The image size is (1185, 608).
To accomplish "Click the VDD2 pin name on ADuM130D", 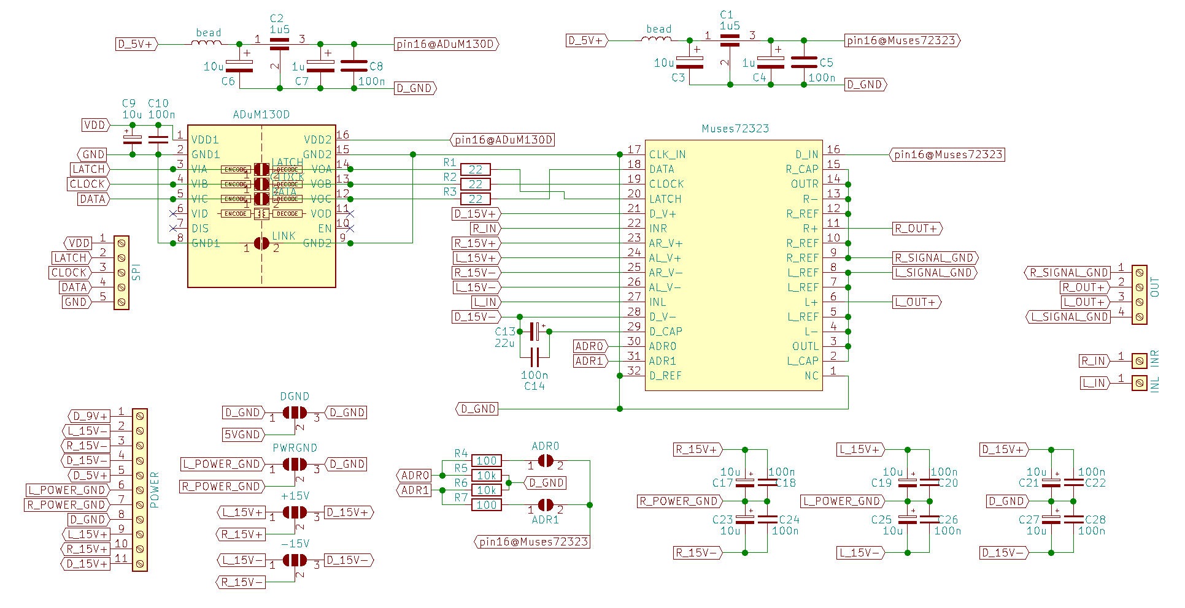I will pyautogui.click(x=317, y=140).
